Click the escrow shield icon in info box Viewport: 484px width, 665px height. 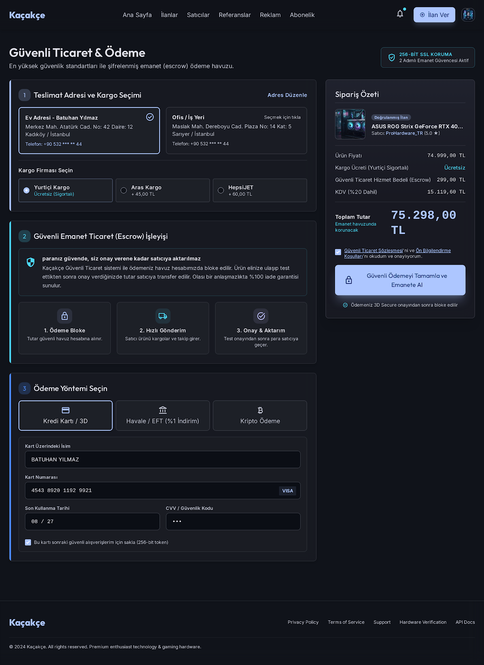coord(31,262)
